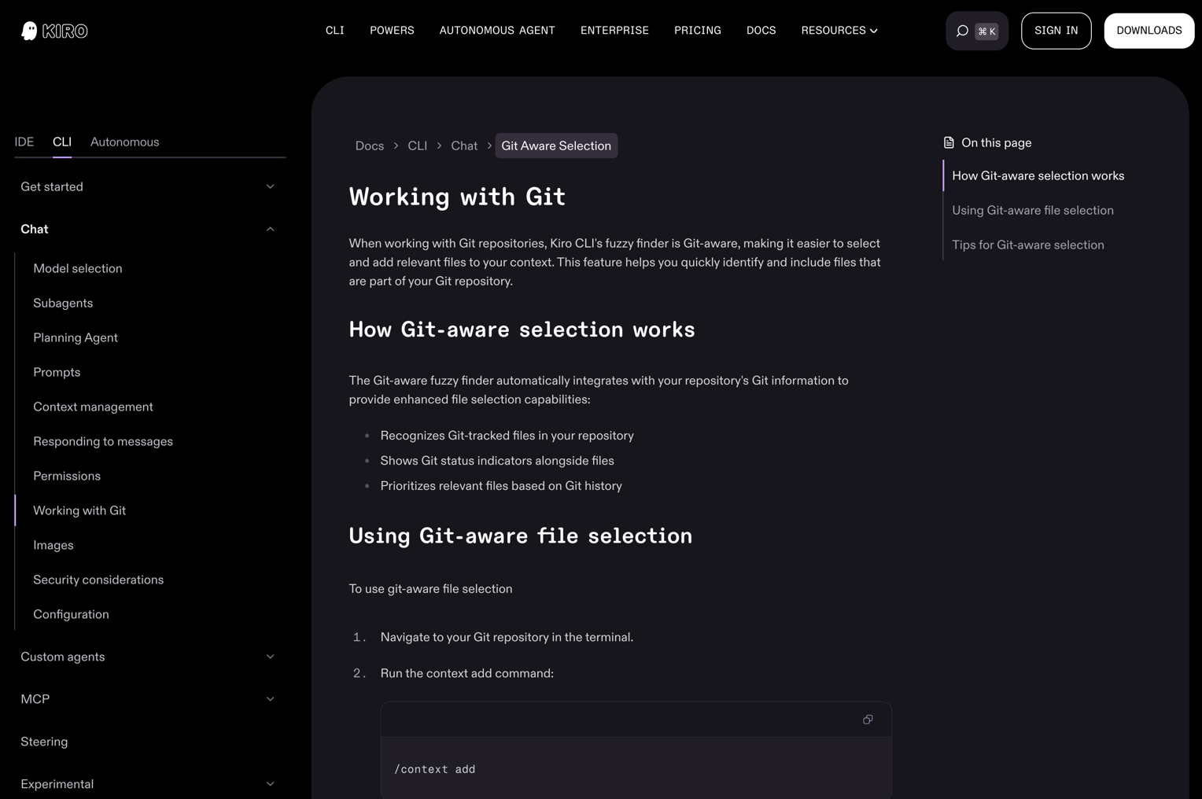
Task: Open search using the magnifier icon
Action: (961, 31)
